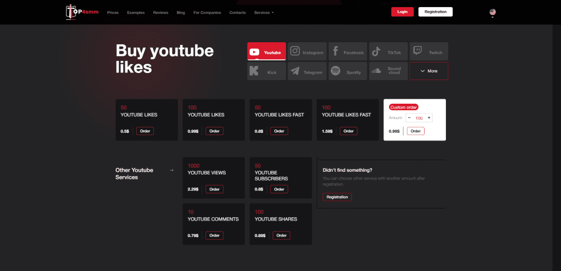Click the 0.79$ price on Youtube Comments
The height and width of the screenshot is (271, 561).
[193, 235]
